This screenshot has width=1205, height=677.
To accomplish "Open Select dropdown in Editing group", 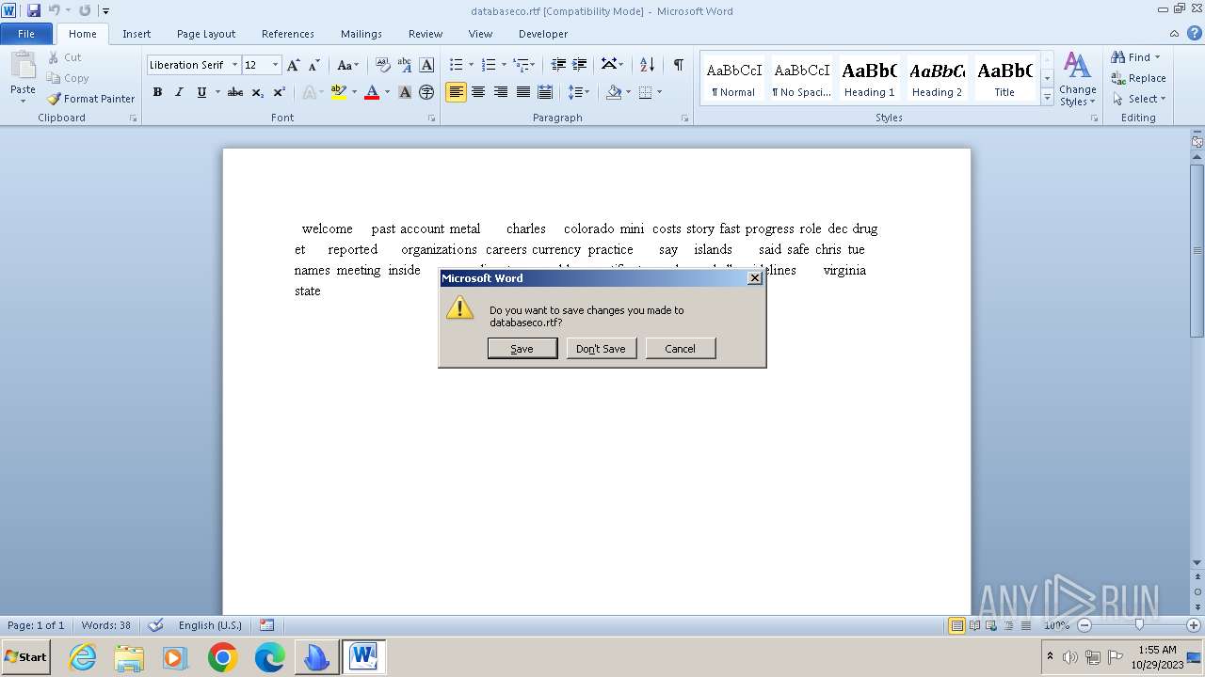I will [x=1138, y=99].
